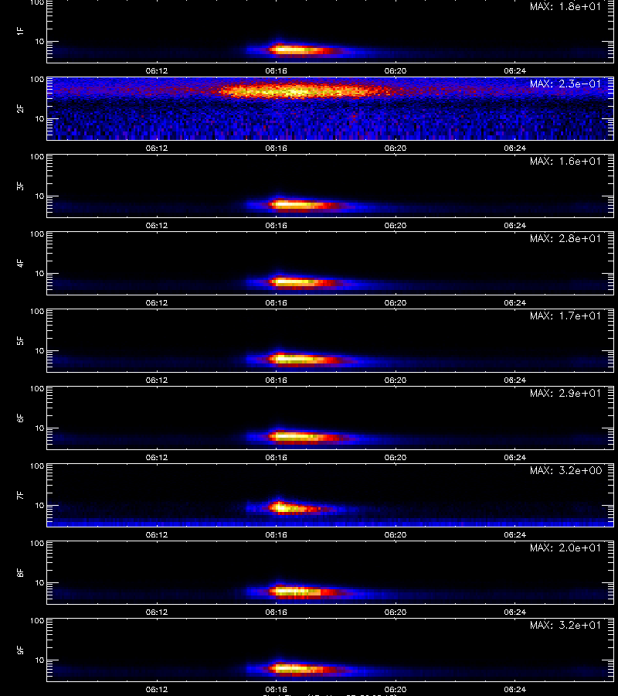Image resolution: width=618 pixels, height=696 pixels.
Task: Click the 06:12 tick below the 1F panel
Action: coord(157,70)
